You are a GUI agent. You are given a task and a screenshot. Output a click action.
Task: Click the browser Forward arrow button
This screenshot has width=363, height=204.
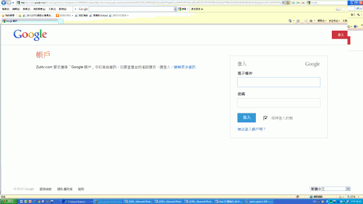[9, 3]
